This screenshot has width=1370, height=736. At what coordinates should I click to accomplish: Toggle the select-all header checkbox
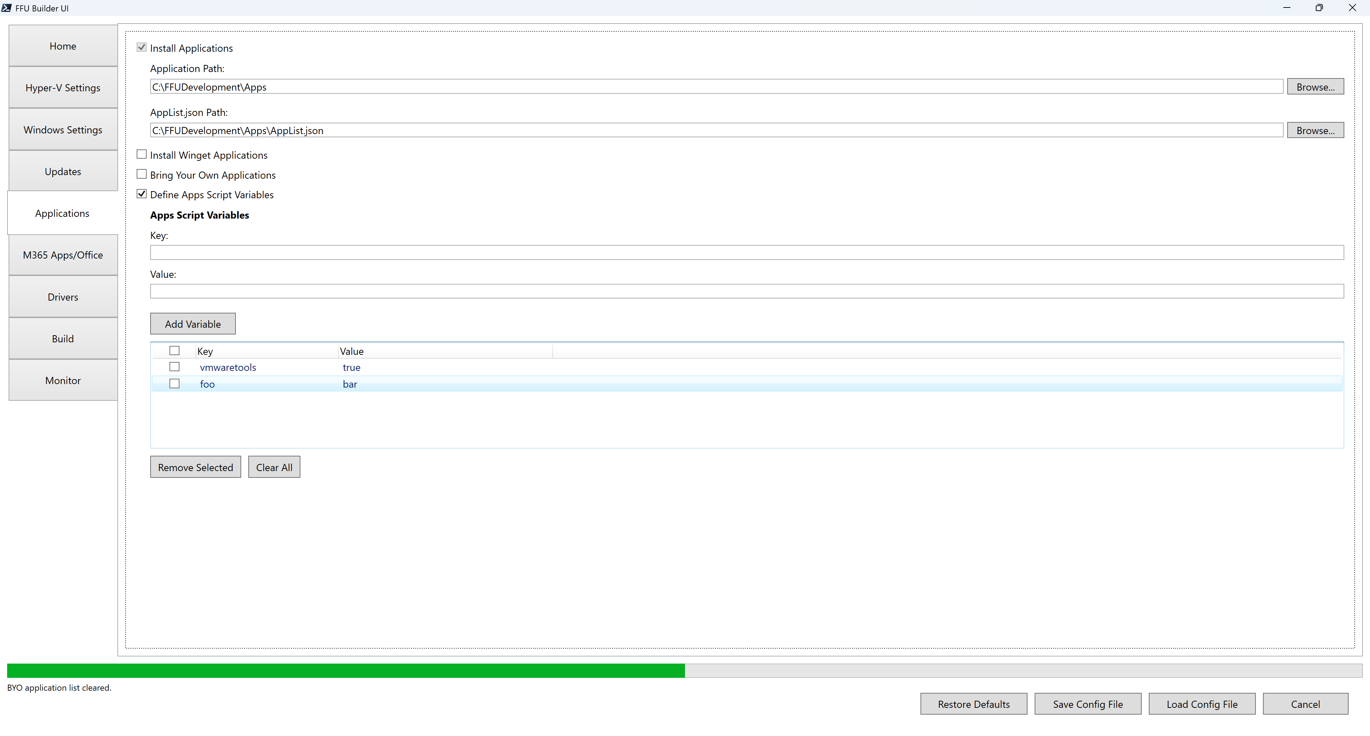point(174,351)
